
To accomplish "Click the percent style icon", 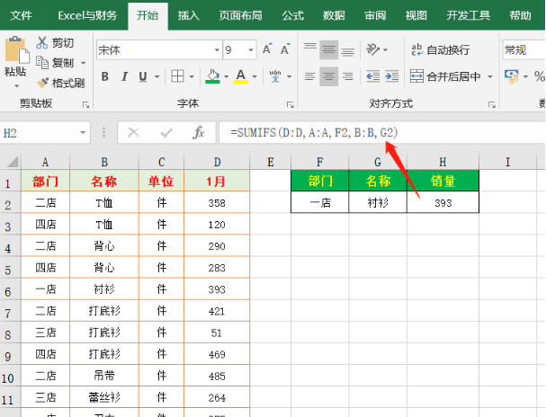I will [x=540, y=76].
